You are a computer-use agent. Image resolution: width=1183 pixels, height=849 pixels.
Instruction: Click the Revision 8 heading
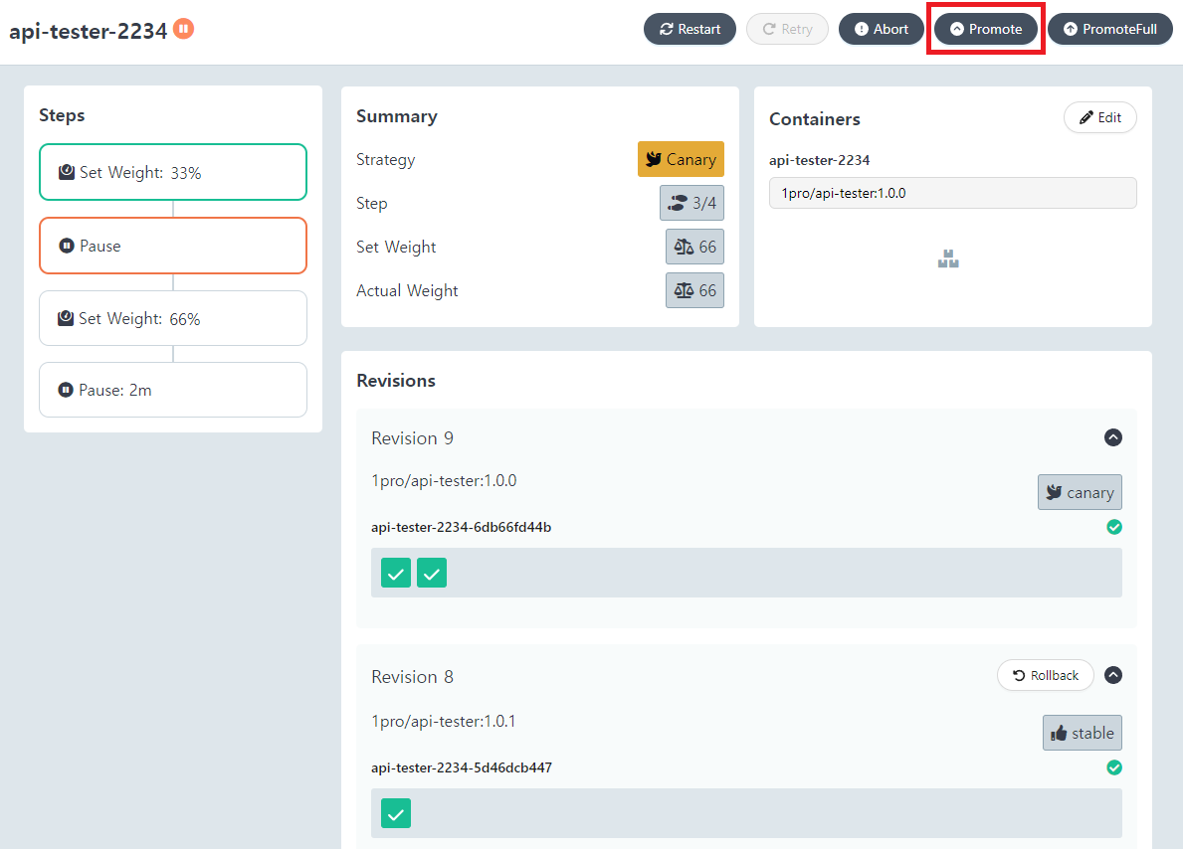coord(412,677)
